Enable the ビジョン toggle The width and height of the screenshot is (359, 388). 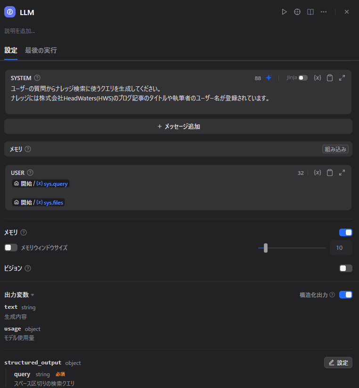[346, 268]
